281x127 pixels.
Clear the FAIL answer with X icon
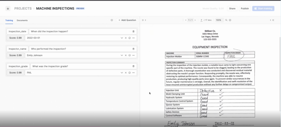[126, 73]
